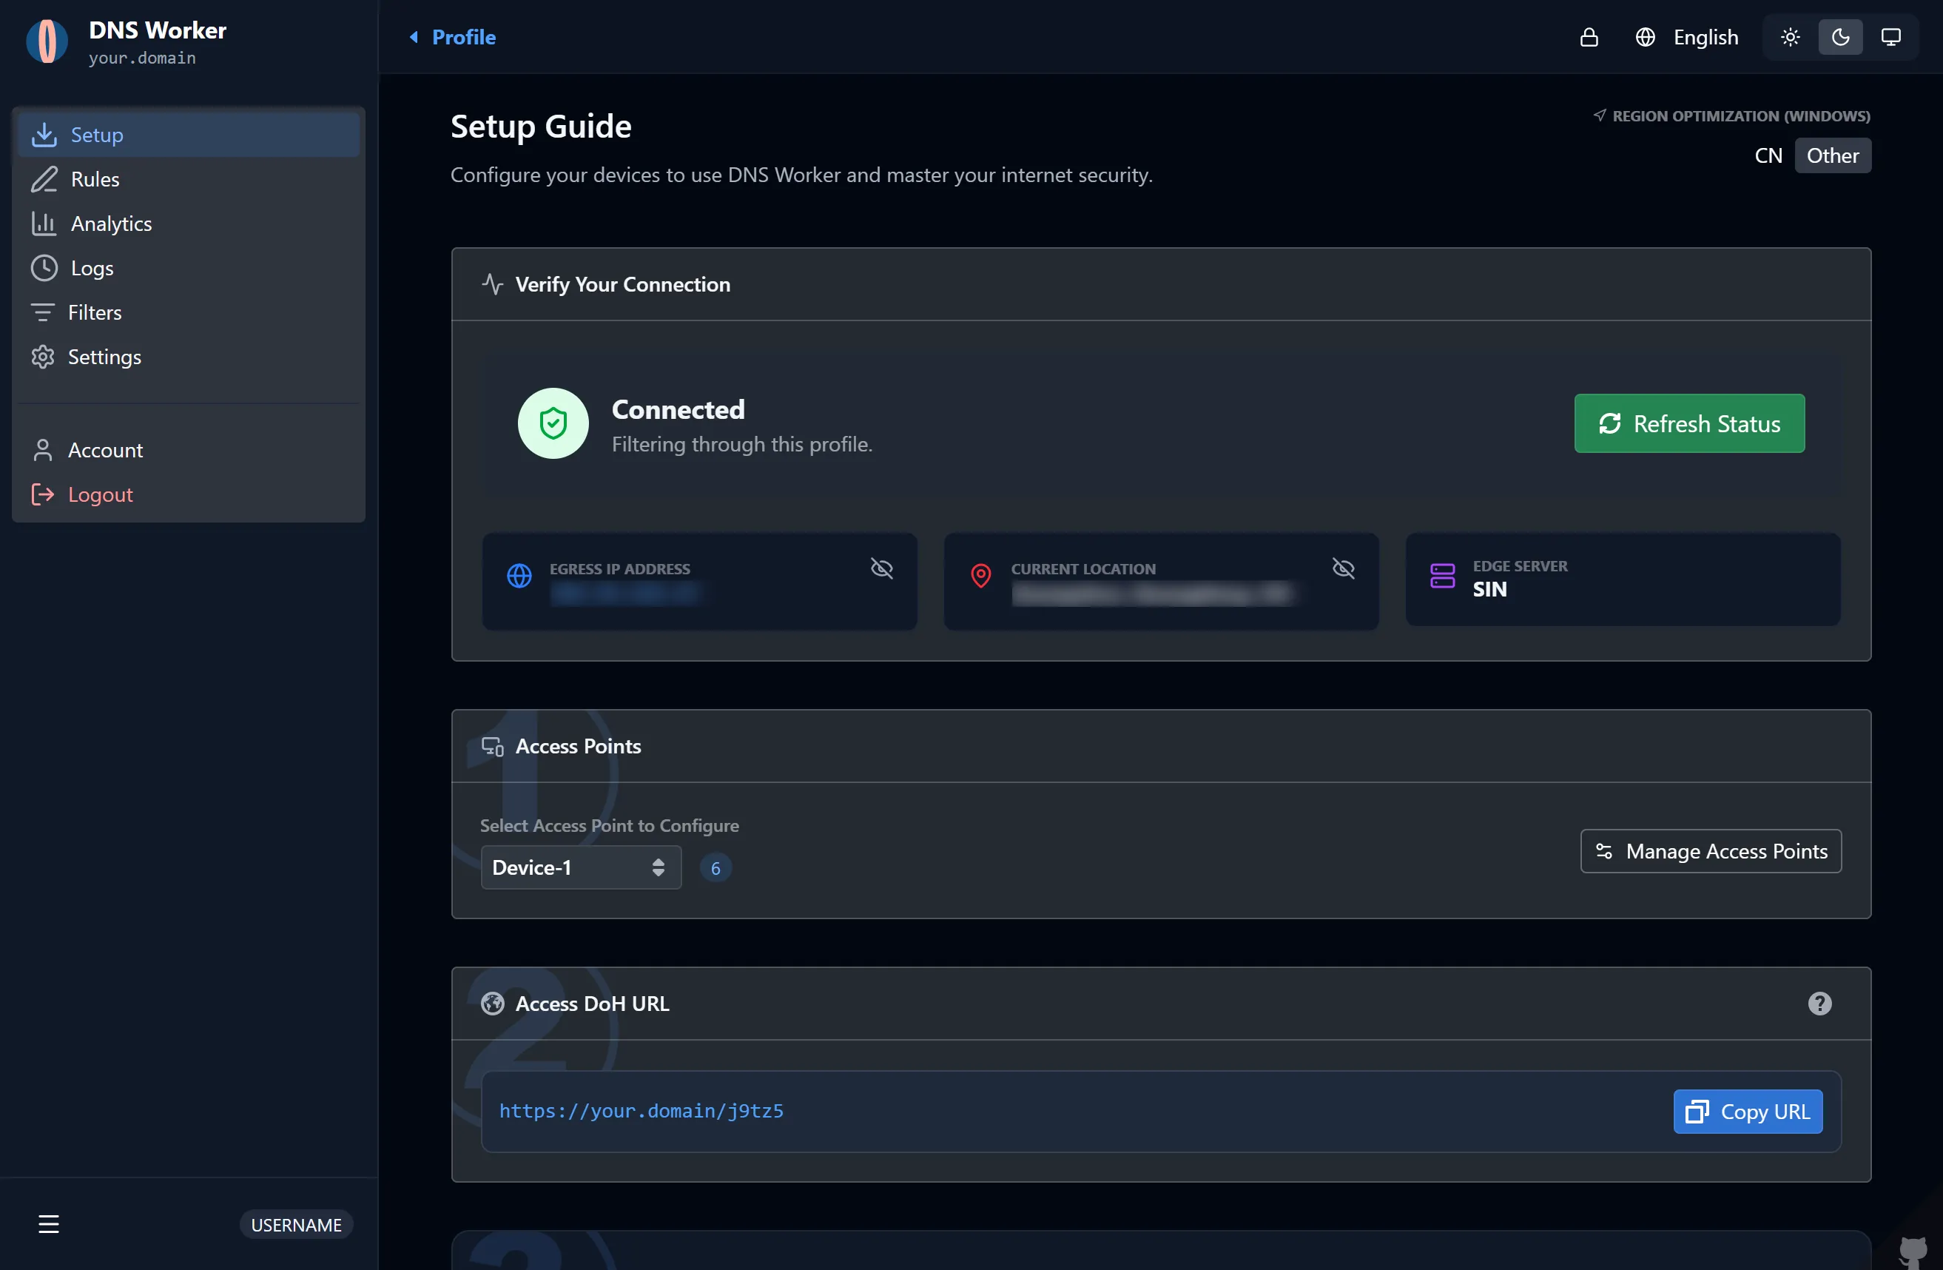Viewport: 1943px width, 1270px height.
Task: Click the edge server icon
Action: [x=1443, y=576]
